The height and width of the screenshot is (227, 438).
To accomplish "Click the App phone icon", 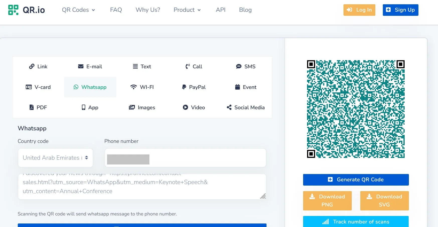I will coord(83,107).
